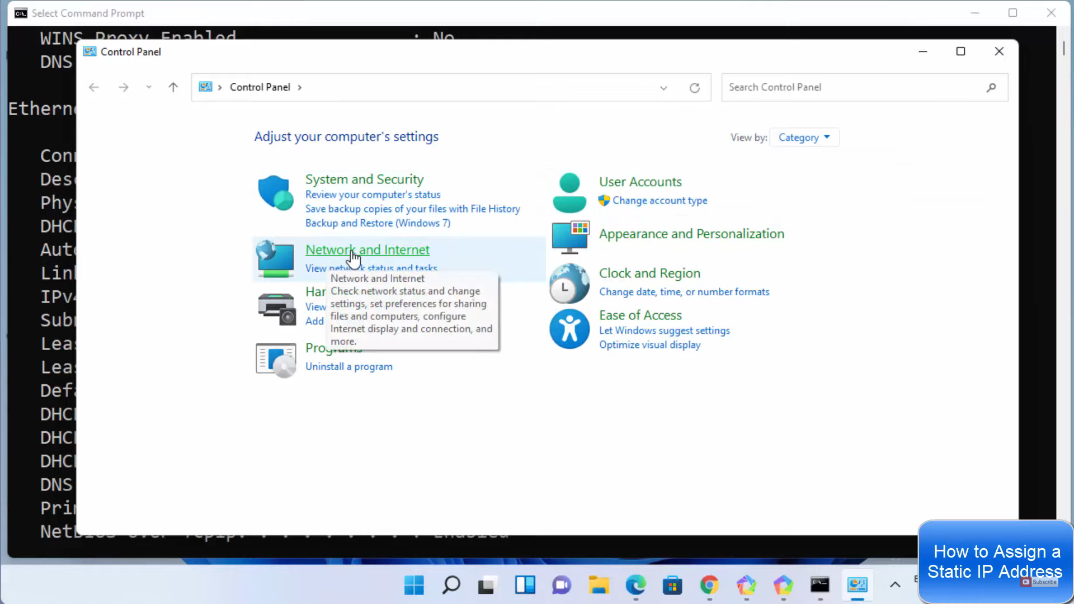This screenshot has height=604, width=1074.
Task: Click the Programs category icon
Action: point(276,360)
